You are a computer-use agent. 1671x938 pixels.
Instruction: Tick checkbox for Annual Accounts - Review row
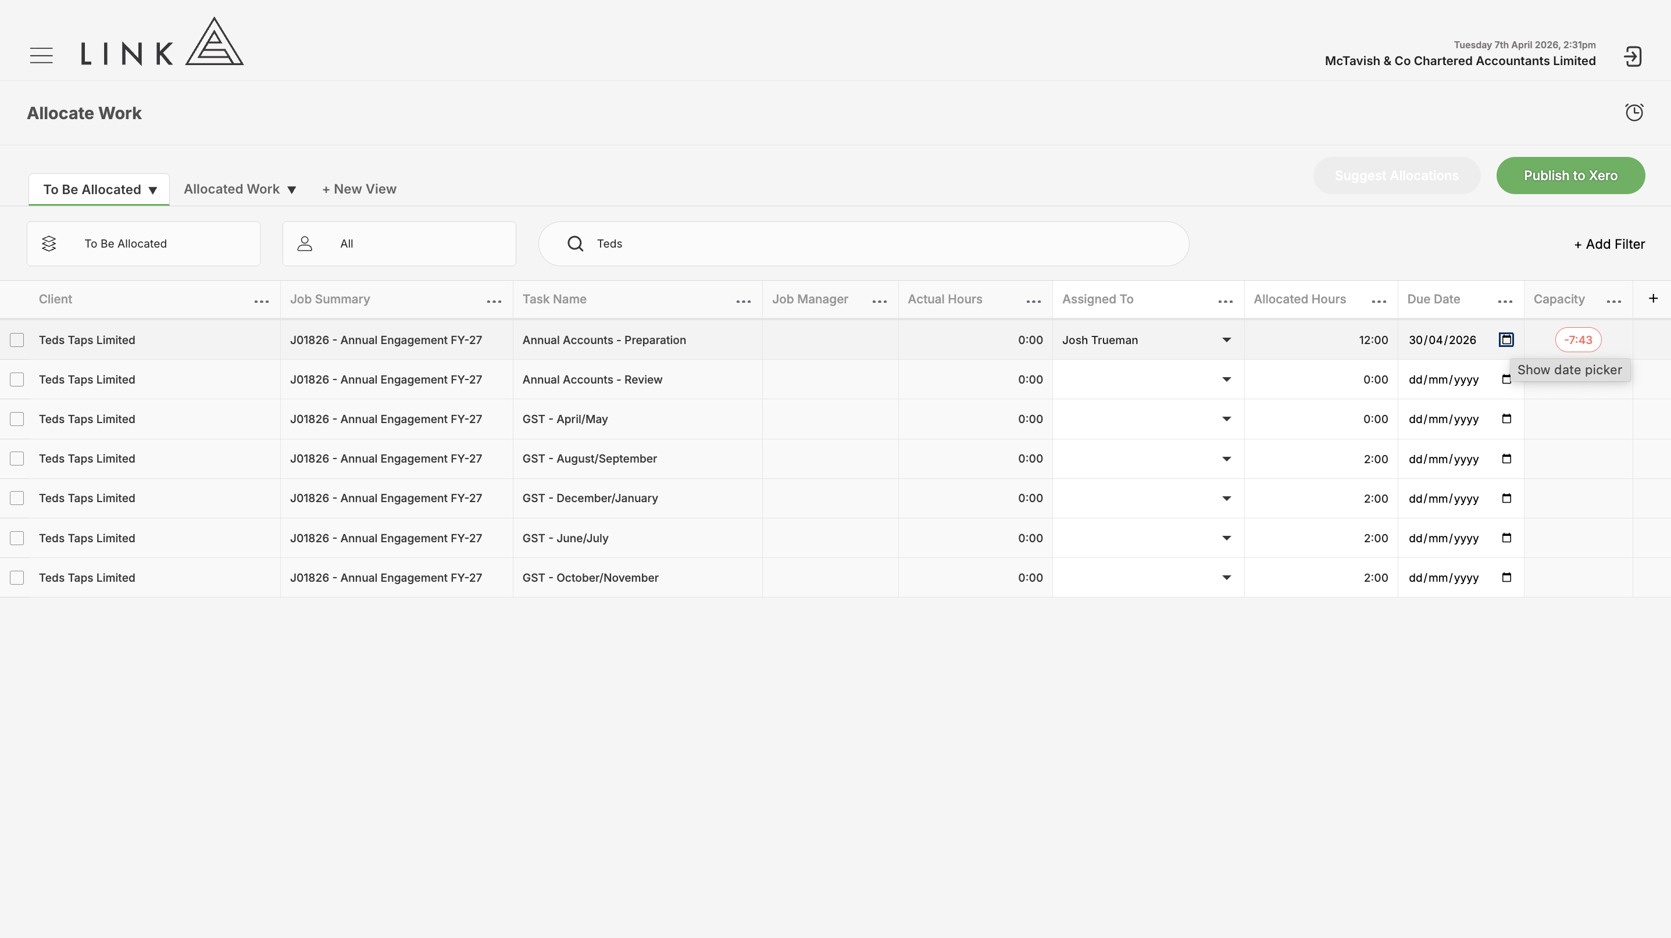coord(17,380)
